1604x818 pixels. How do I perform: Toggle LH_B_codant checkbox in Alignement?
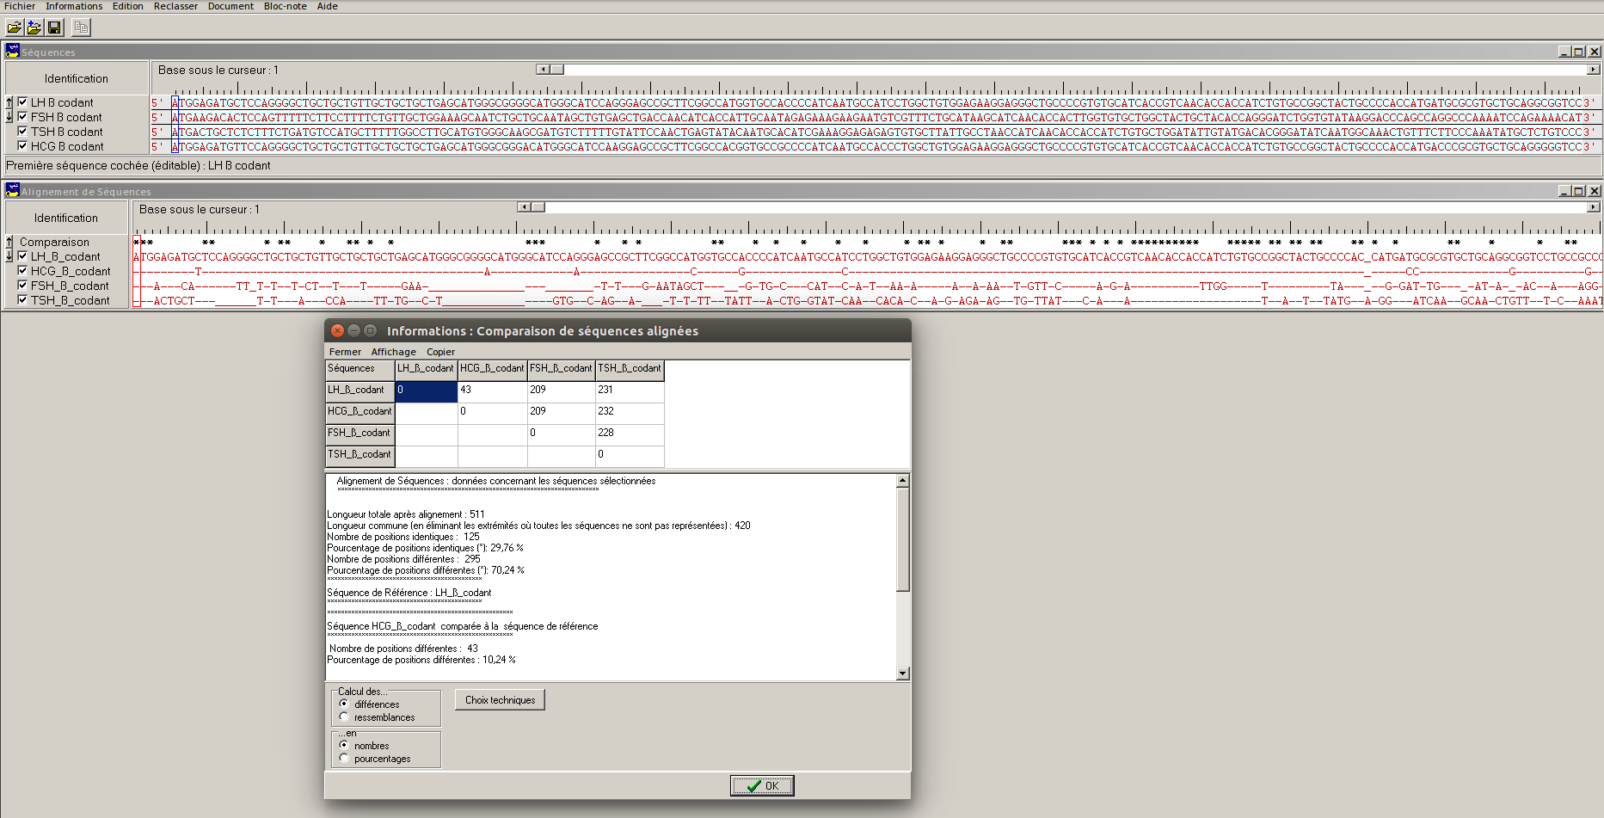click(22, 256)
